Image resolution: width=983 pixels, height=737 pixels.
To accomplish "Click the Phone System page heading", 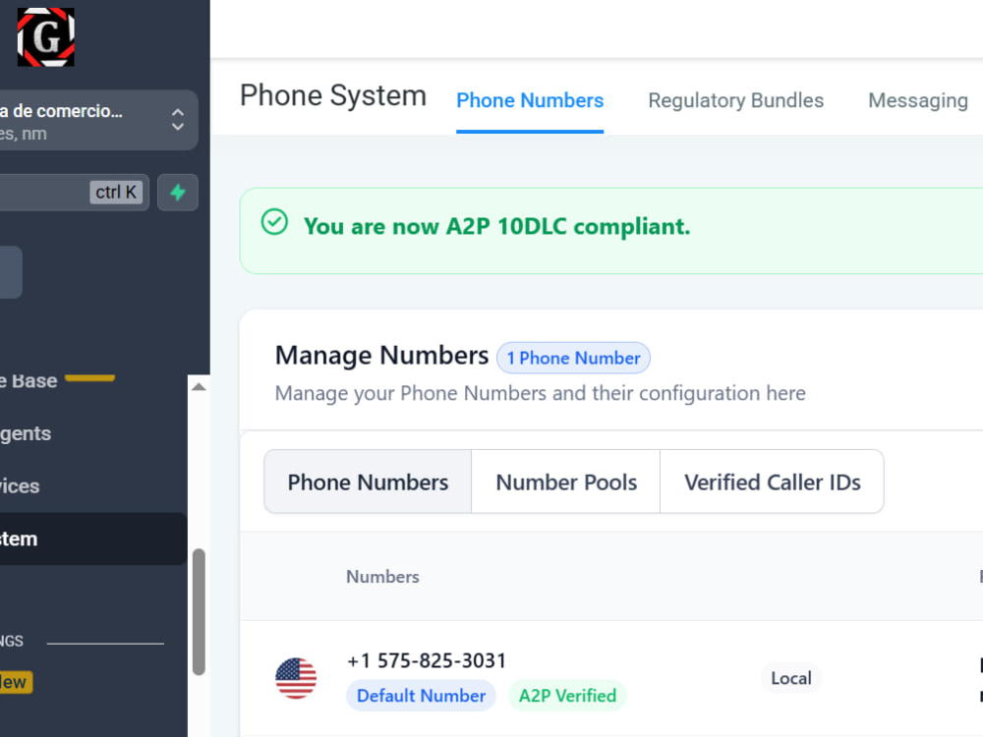I will tap(333, 96).
